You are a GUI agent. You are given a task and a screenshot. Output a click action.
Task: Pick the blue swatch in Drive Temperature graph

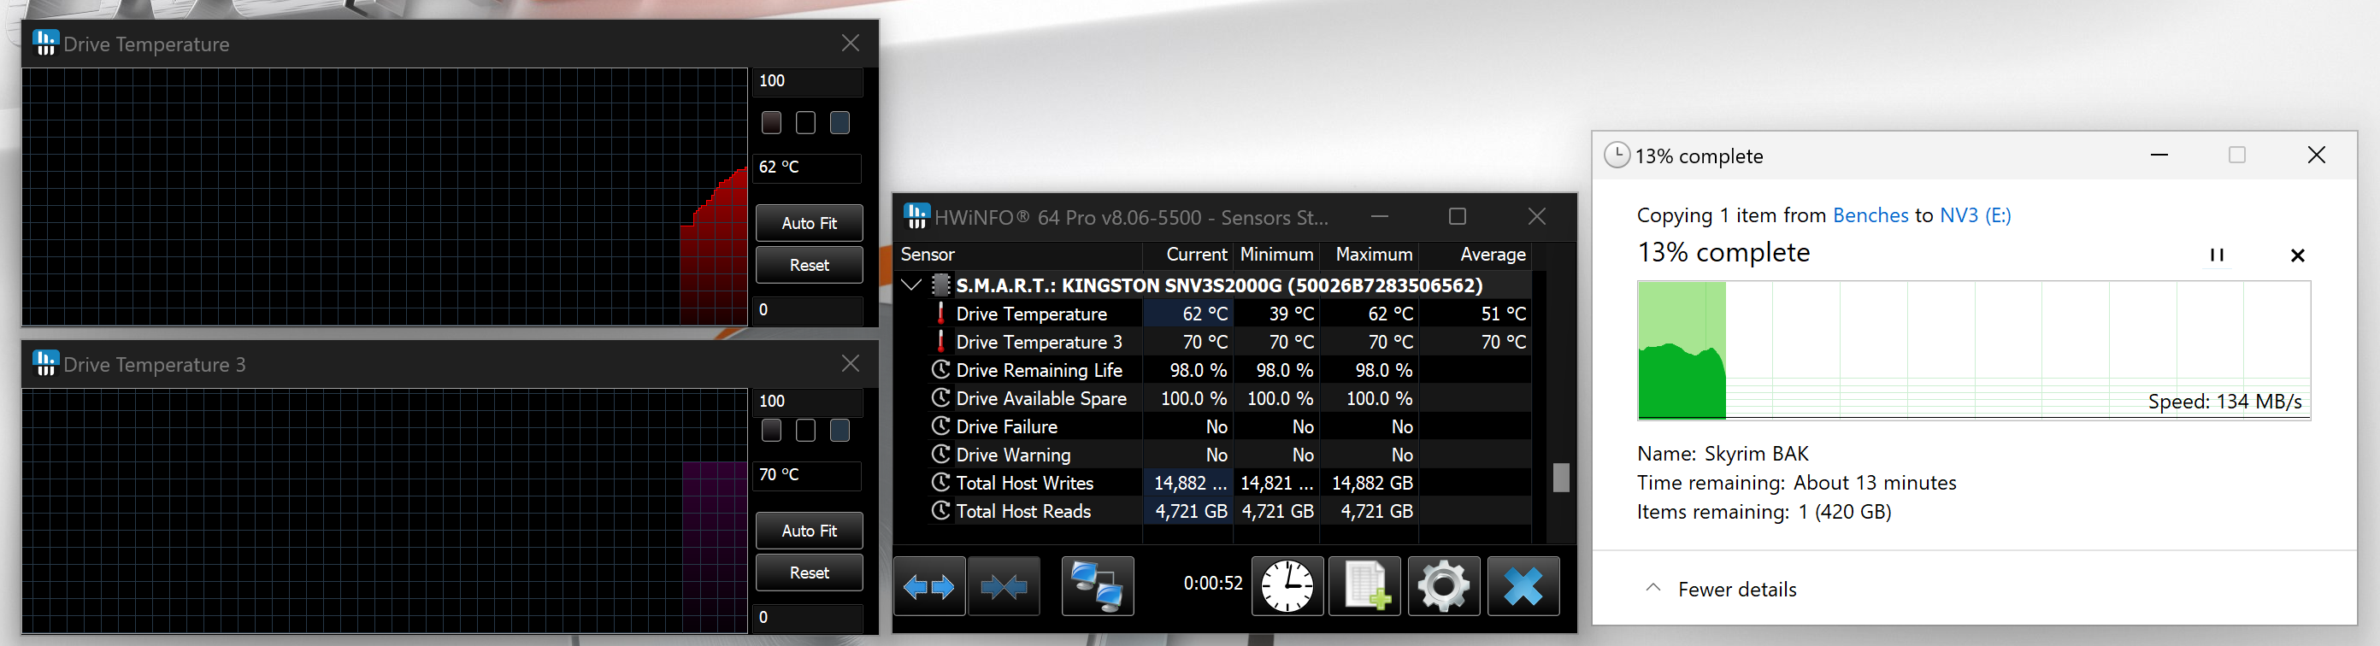click(x=839, y=122)
